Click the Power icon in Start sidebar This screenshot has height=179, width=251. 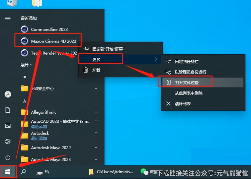(8, 157)
